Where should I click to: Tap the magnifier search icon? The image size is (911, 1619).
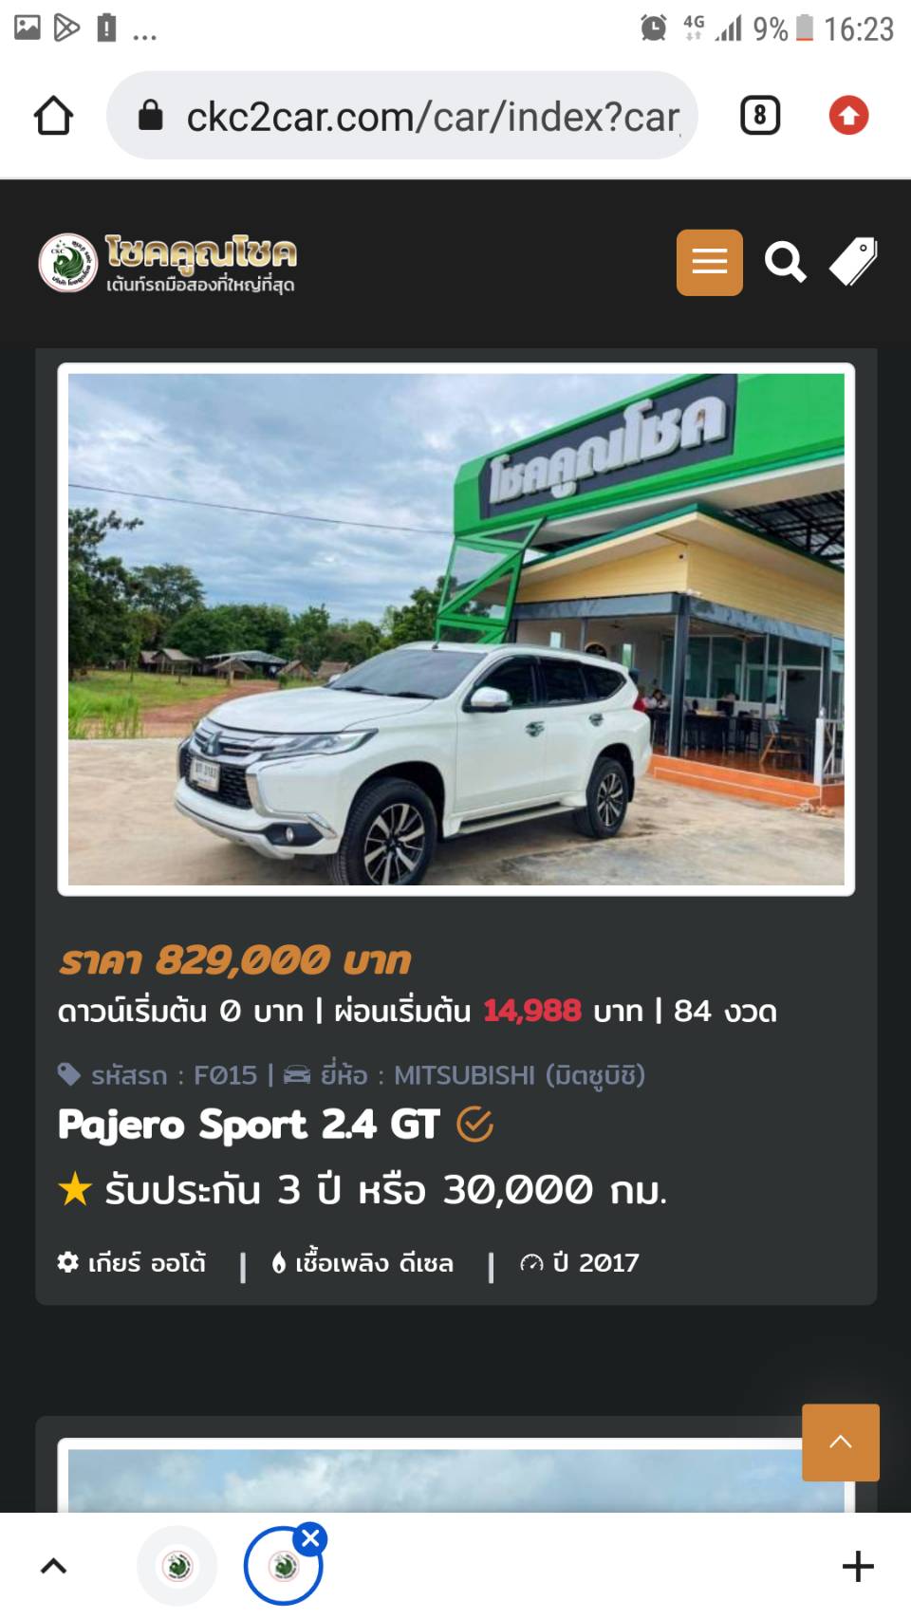coord(786,262)
